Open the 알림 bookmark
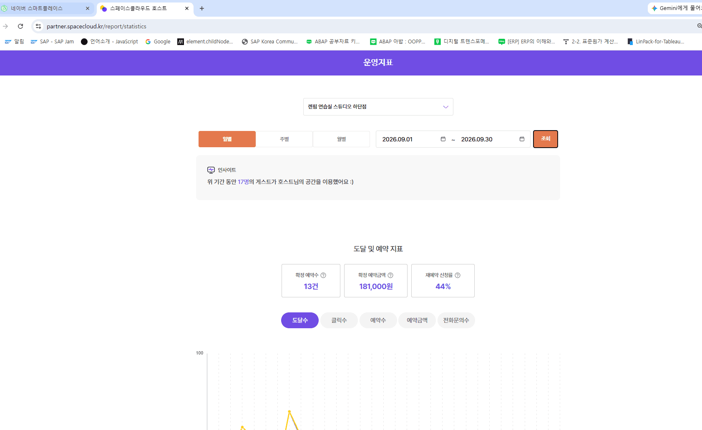702x430 pixels. [x=15, y=42]
